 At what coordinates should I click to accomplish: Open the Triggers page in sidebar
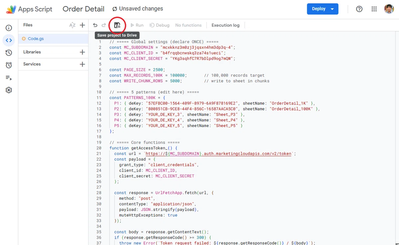9,65
